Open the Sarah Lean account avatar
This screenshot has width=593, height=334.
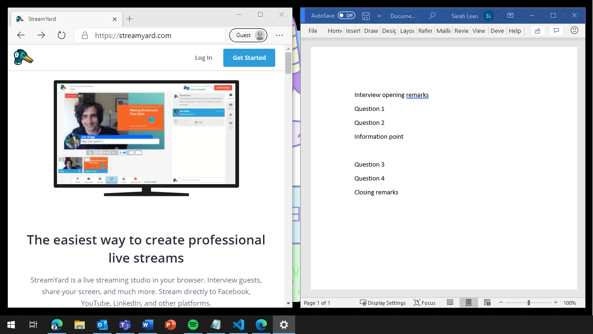point(488,16)
